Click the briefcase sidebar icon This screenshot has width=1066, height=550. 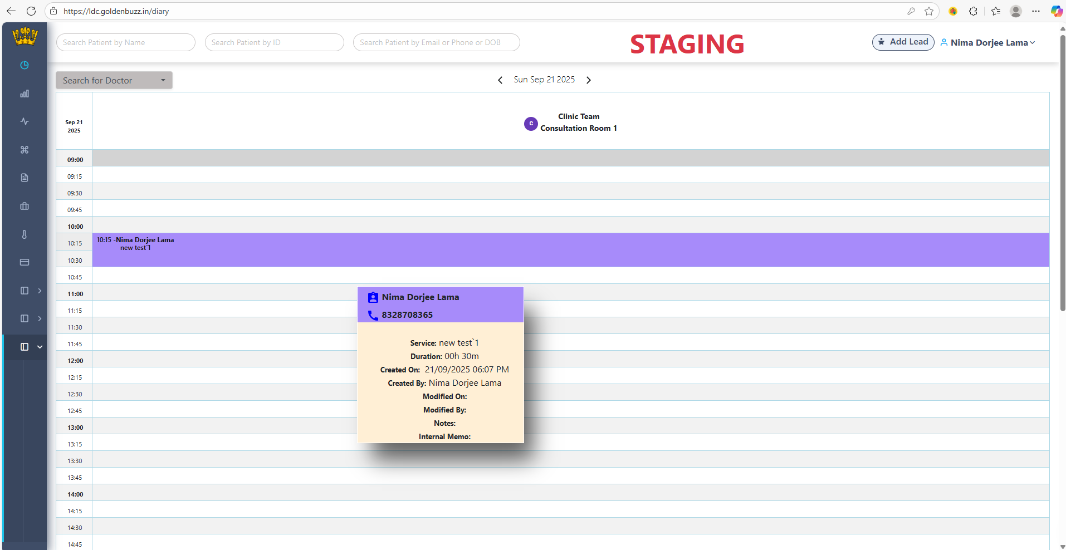click(25, 206)
